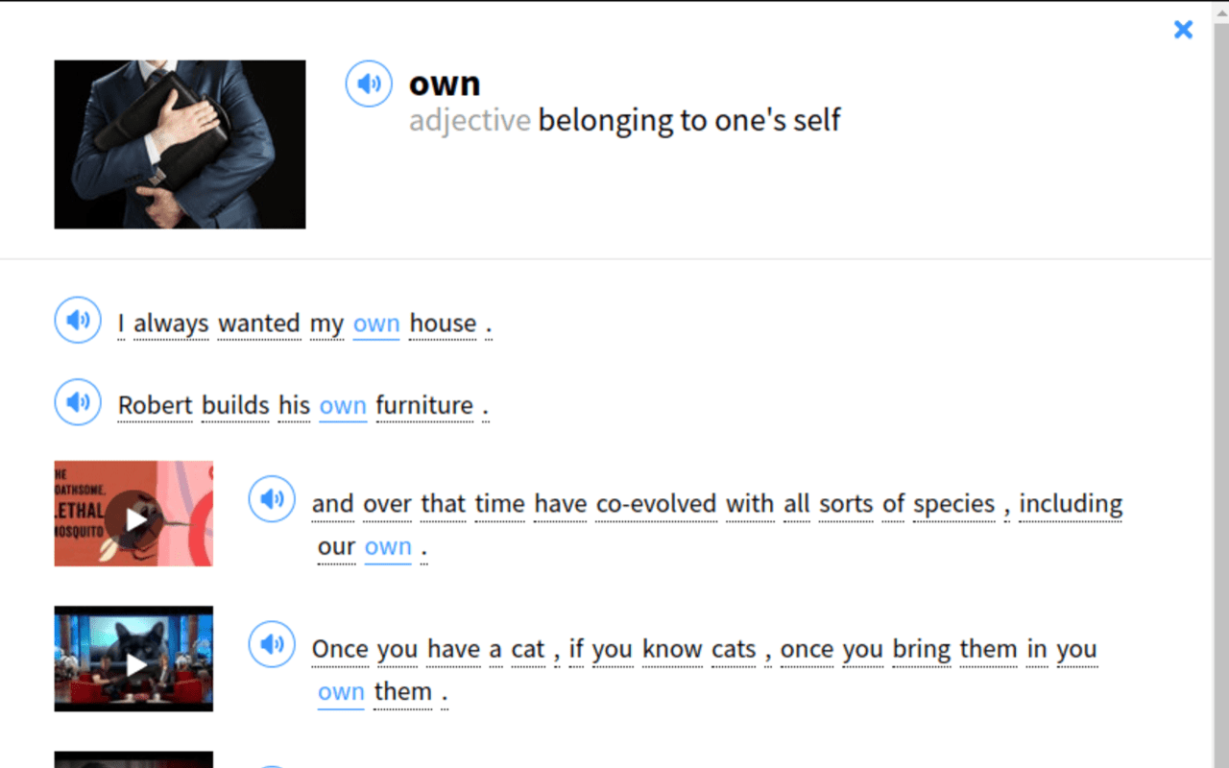Image resolution: width=1229 pixels, height=768 pixels.
Task: Play audio pronunciation of the word own
Action: (369, 84)
